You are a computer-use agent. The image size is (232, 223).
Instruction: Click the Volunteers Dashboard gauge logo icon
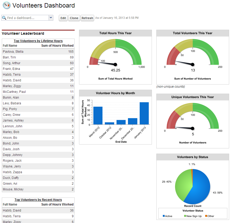[6, 5]
